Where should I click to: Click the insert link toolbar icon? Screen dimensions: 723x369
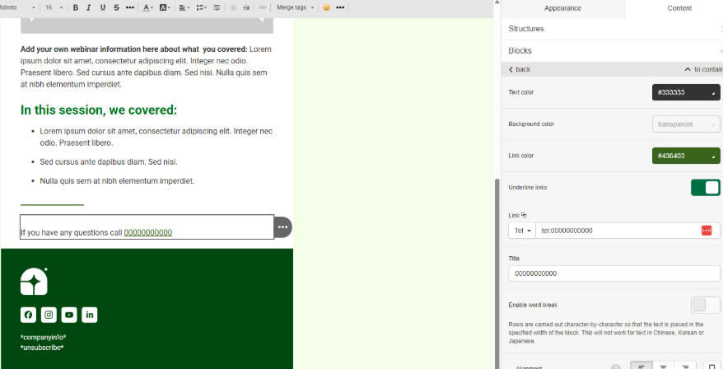pos(263,7)
